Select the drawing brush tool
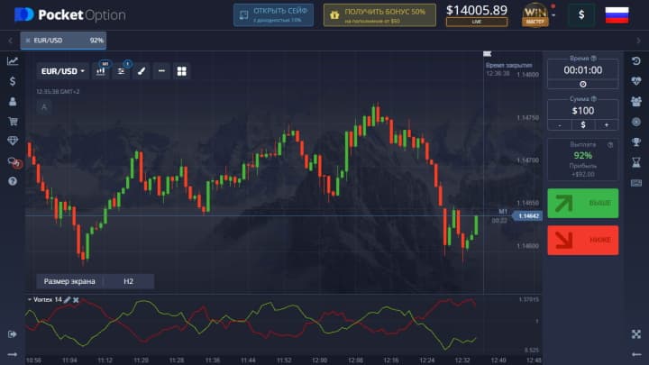 (x=142, y=71)
